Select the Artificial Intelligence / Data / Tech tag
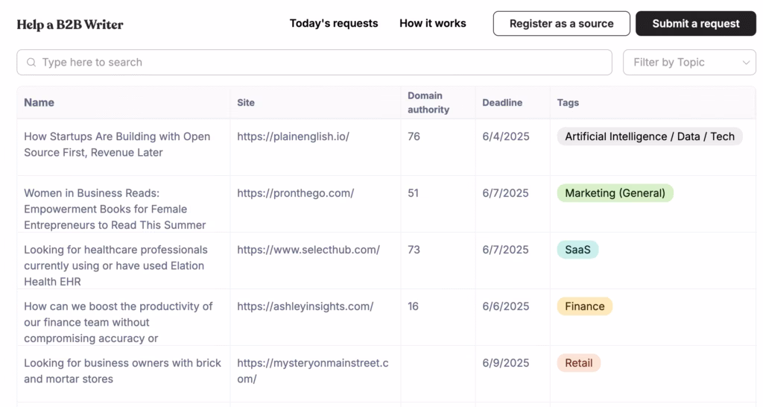 [x=649, y=136]
